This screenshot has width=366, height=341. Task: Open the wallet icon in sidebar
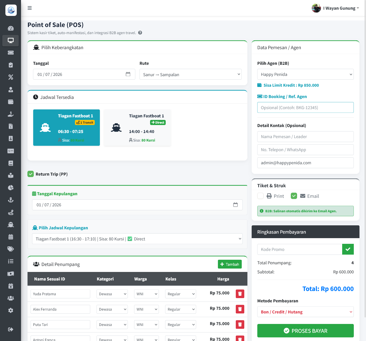point(10,102)
